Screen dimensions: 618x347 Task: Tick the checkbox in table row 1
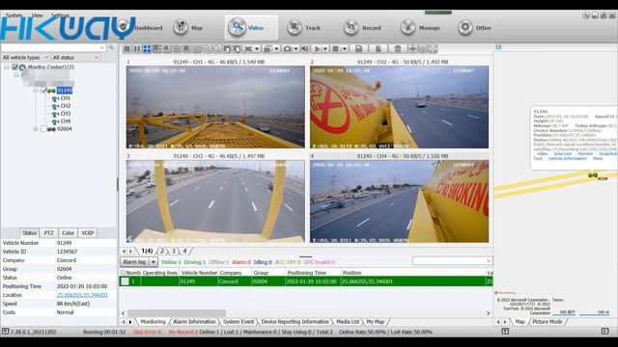point(125,281)
